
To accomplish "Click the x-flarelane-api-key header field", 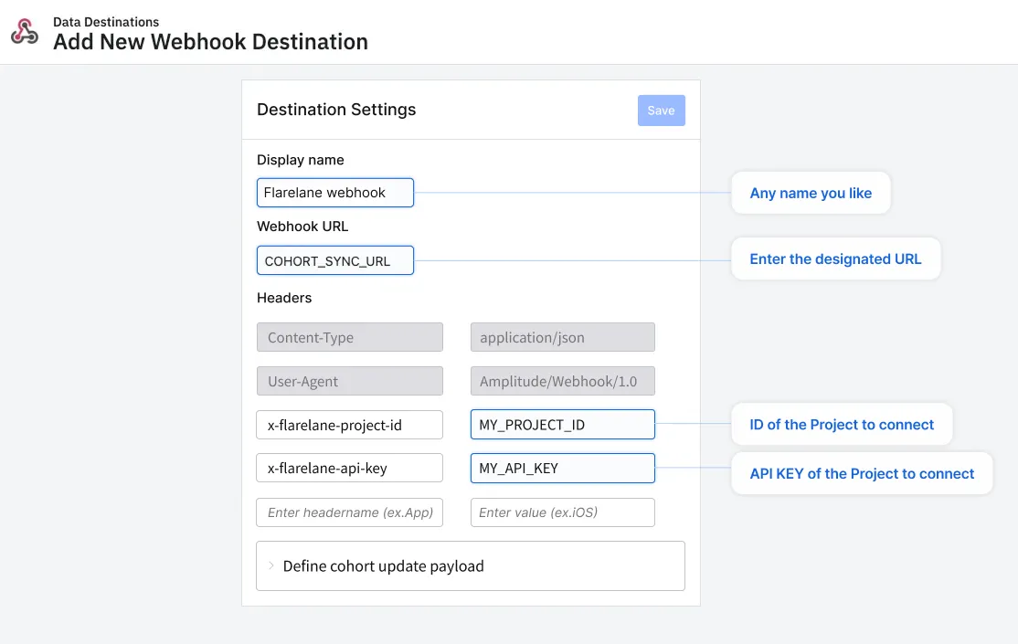I will (350, 468).
